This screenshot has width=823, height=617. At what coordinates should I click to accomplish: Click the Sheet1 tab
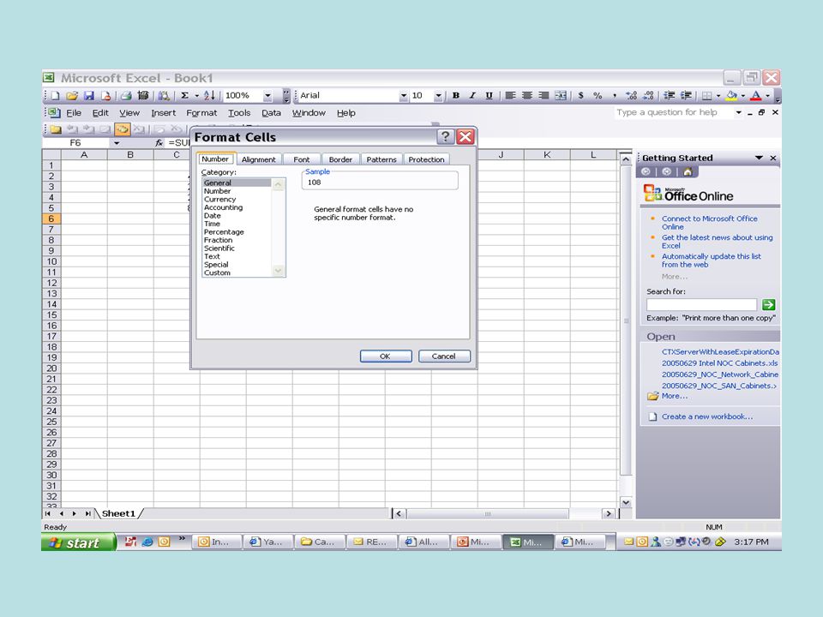(118, 513)
